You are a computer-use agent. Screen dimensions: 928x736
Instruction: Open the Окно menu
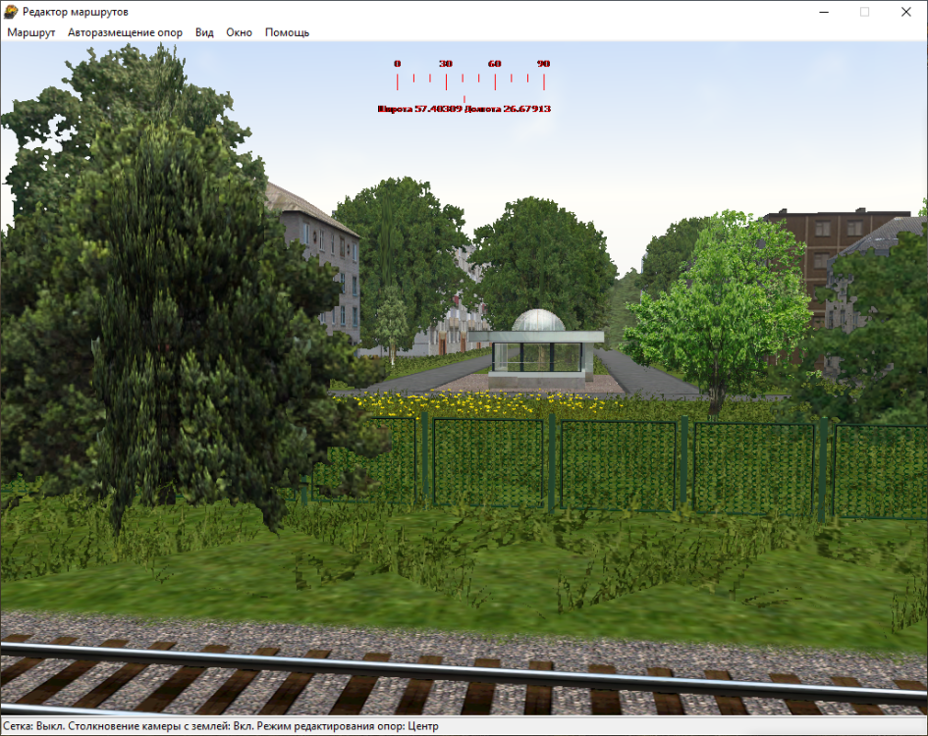(239, 32)
